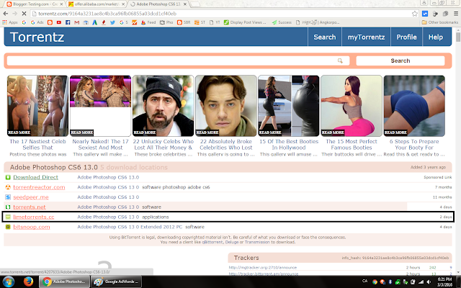This screenshot has width=461, height=288.
Task: Open 22 Absolutely Broke Celebrities thumbnail
Action: click(x=225, y=106)
